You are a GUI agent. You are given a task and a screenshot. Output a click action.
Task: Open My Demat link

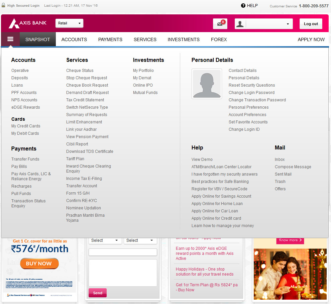[142, 78]
